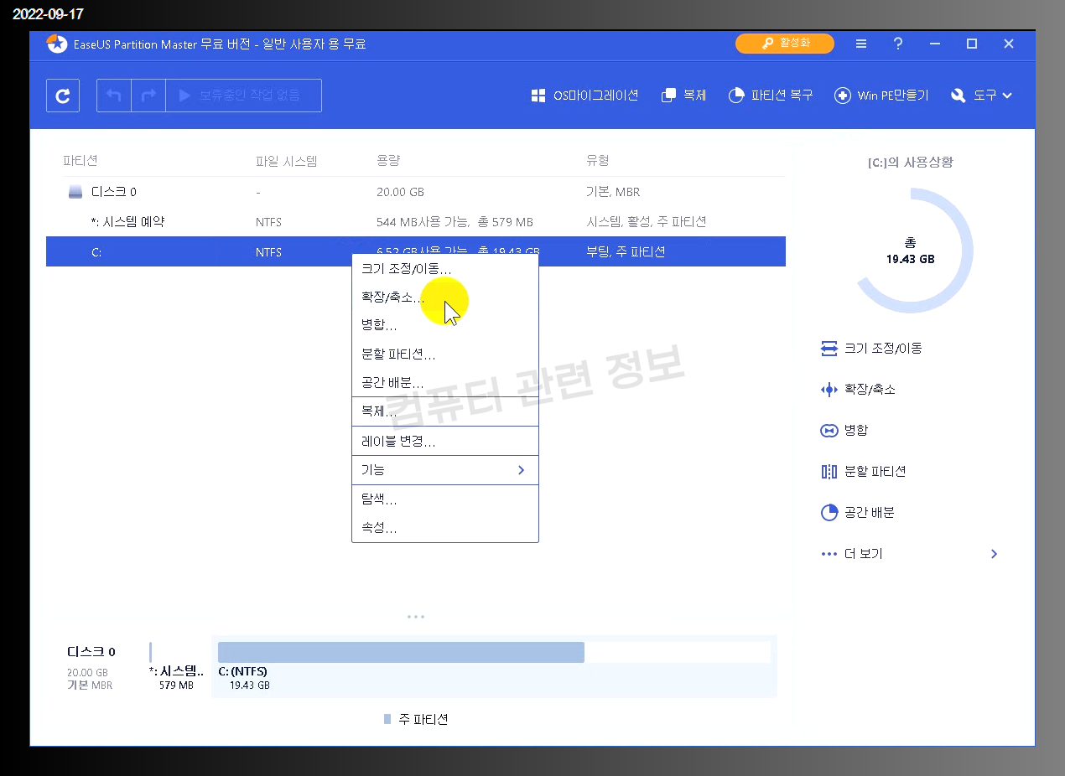Click the 유형 column header
The height and width of the screenshot is (776, 1065).
click(x=597, y=161)
